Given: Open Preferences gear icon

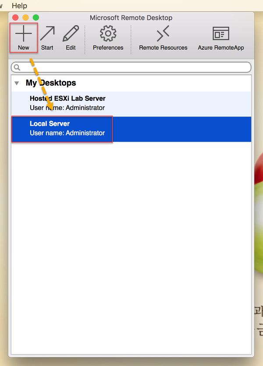Looking at the screenshot, I should pyautogui.click(x=108, y=33).
